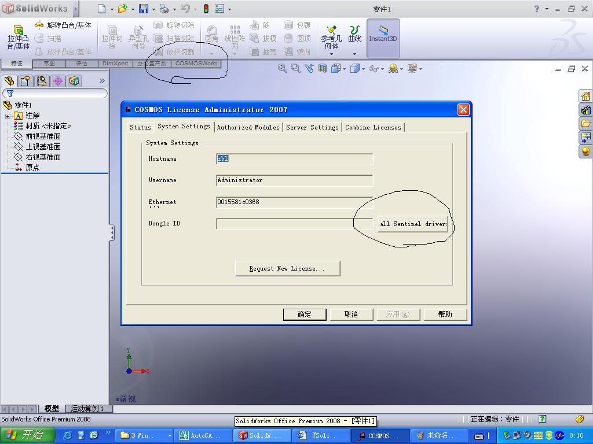Click the Save floppy disk icon
The image size is (593, 444).
(144, 8)
